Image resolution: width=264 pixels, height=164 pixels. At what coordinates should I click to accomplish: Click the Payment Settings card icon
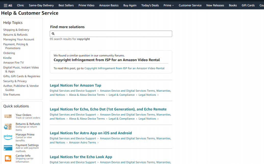[8, 148]
